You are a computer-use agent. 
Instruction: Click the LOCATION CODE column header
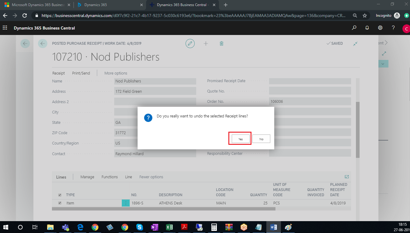[x=225, y=192]
